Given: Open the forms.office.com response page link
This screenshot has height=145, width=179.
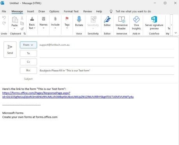Looking at the screenshot, I should (68, 95).
